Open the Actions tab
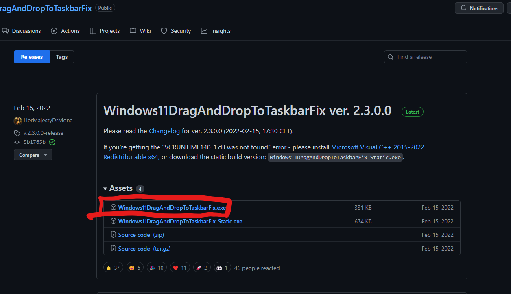 (x=66, y=31)
